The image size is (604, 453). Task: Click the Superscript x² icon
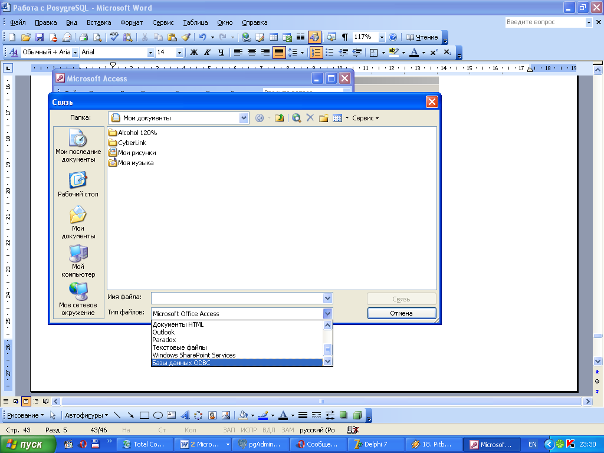point(434,52)
